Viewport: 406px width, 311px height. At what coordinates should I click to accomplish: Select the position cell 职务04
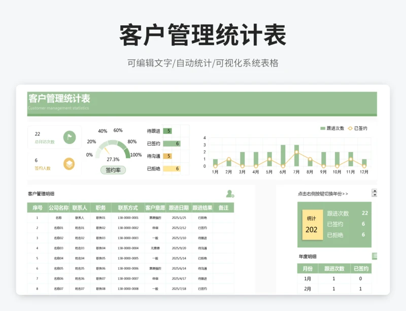(100, 248)
